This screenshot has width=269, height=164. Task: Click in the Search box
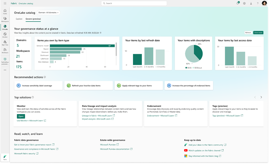coord(134,3)
